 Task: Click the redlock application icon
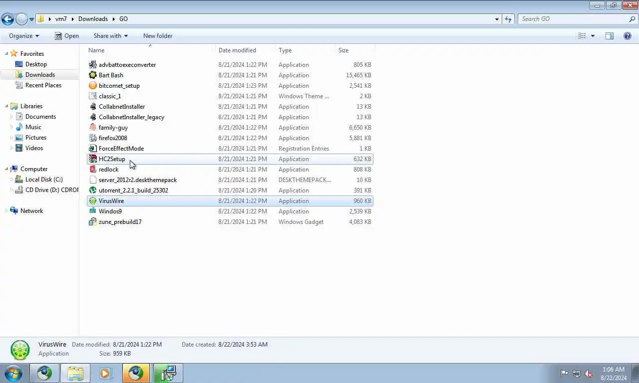92,170
